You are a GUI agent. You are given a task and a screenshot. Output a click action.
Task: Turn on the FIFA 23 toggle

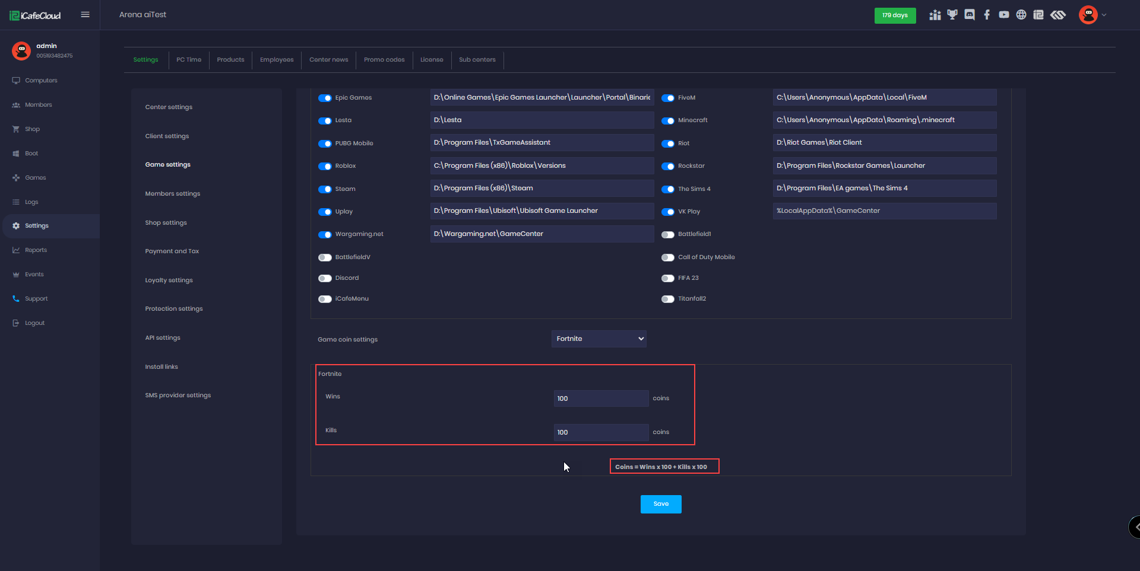[x=668, y=278]
